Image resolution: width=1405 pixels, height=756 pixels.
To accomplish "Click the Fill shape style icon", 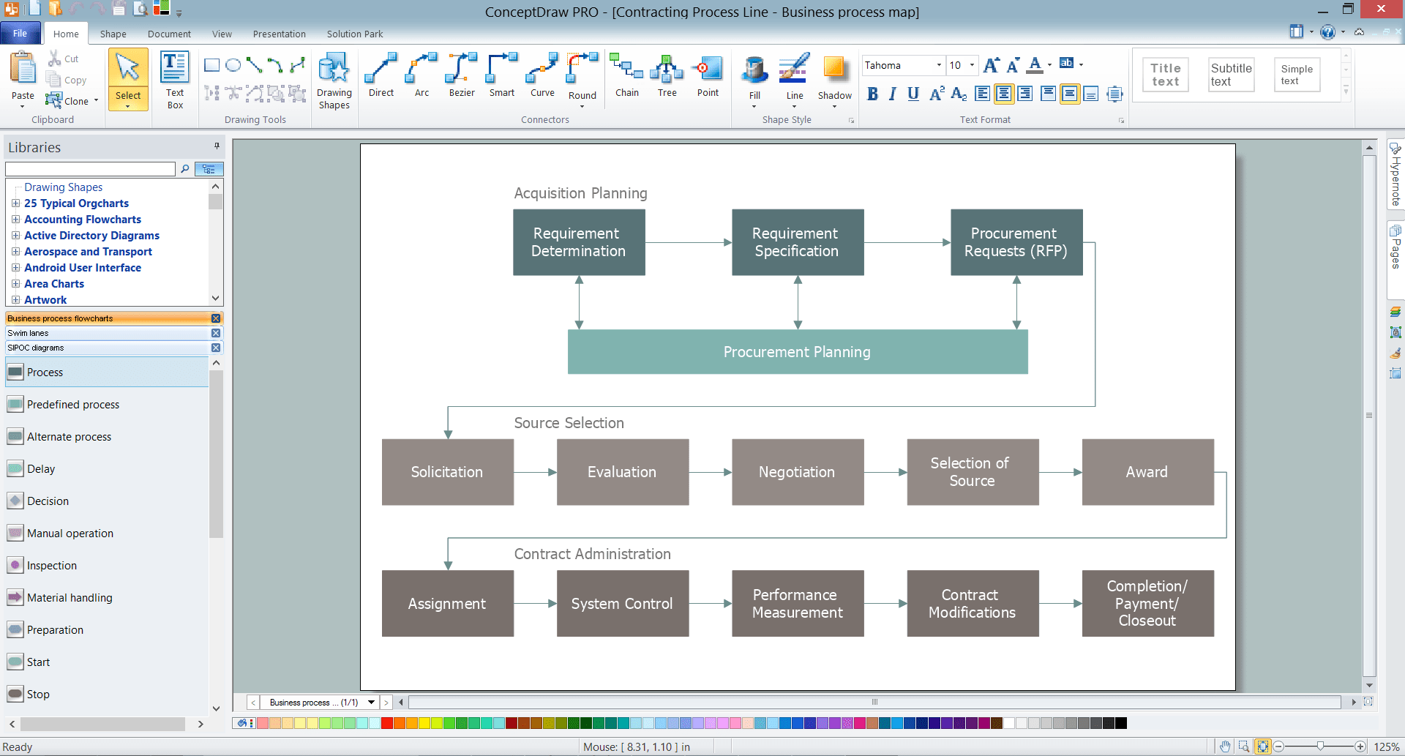I will point(754,73).
